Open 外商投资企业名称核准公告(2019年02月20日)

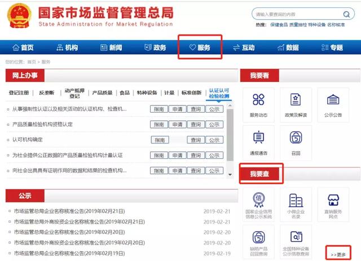click(79, 242)
